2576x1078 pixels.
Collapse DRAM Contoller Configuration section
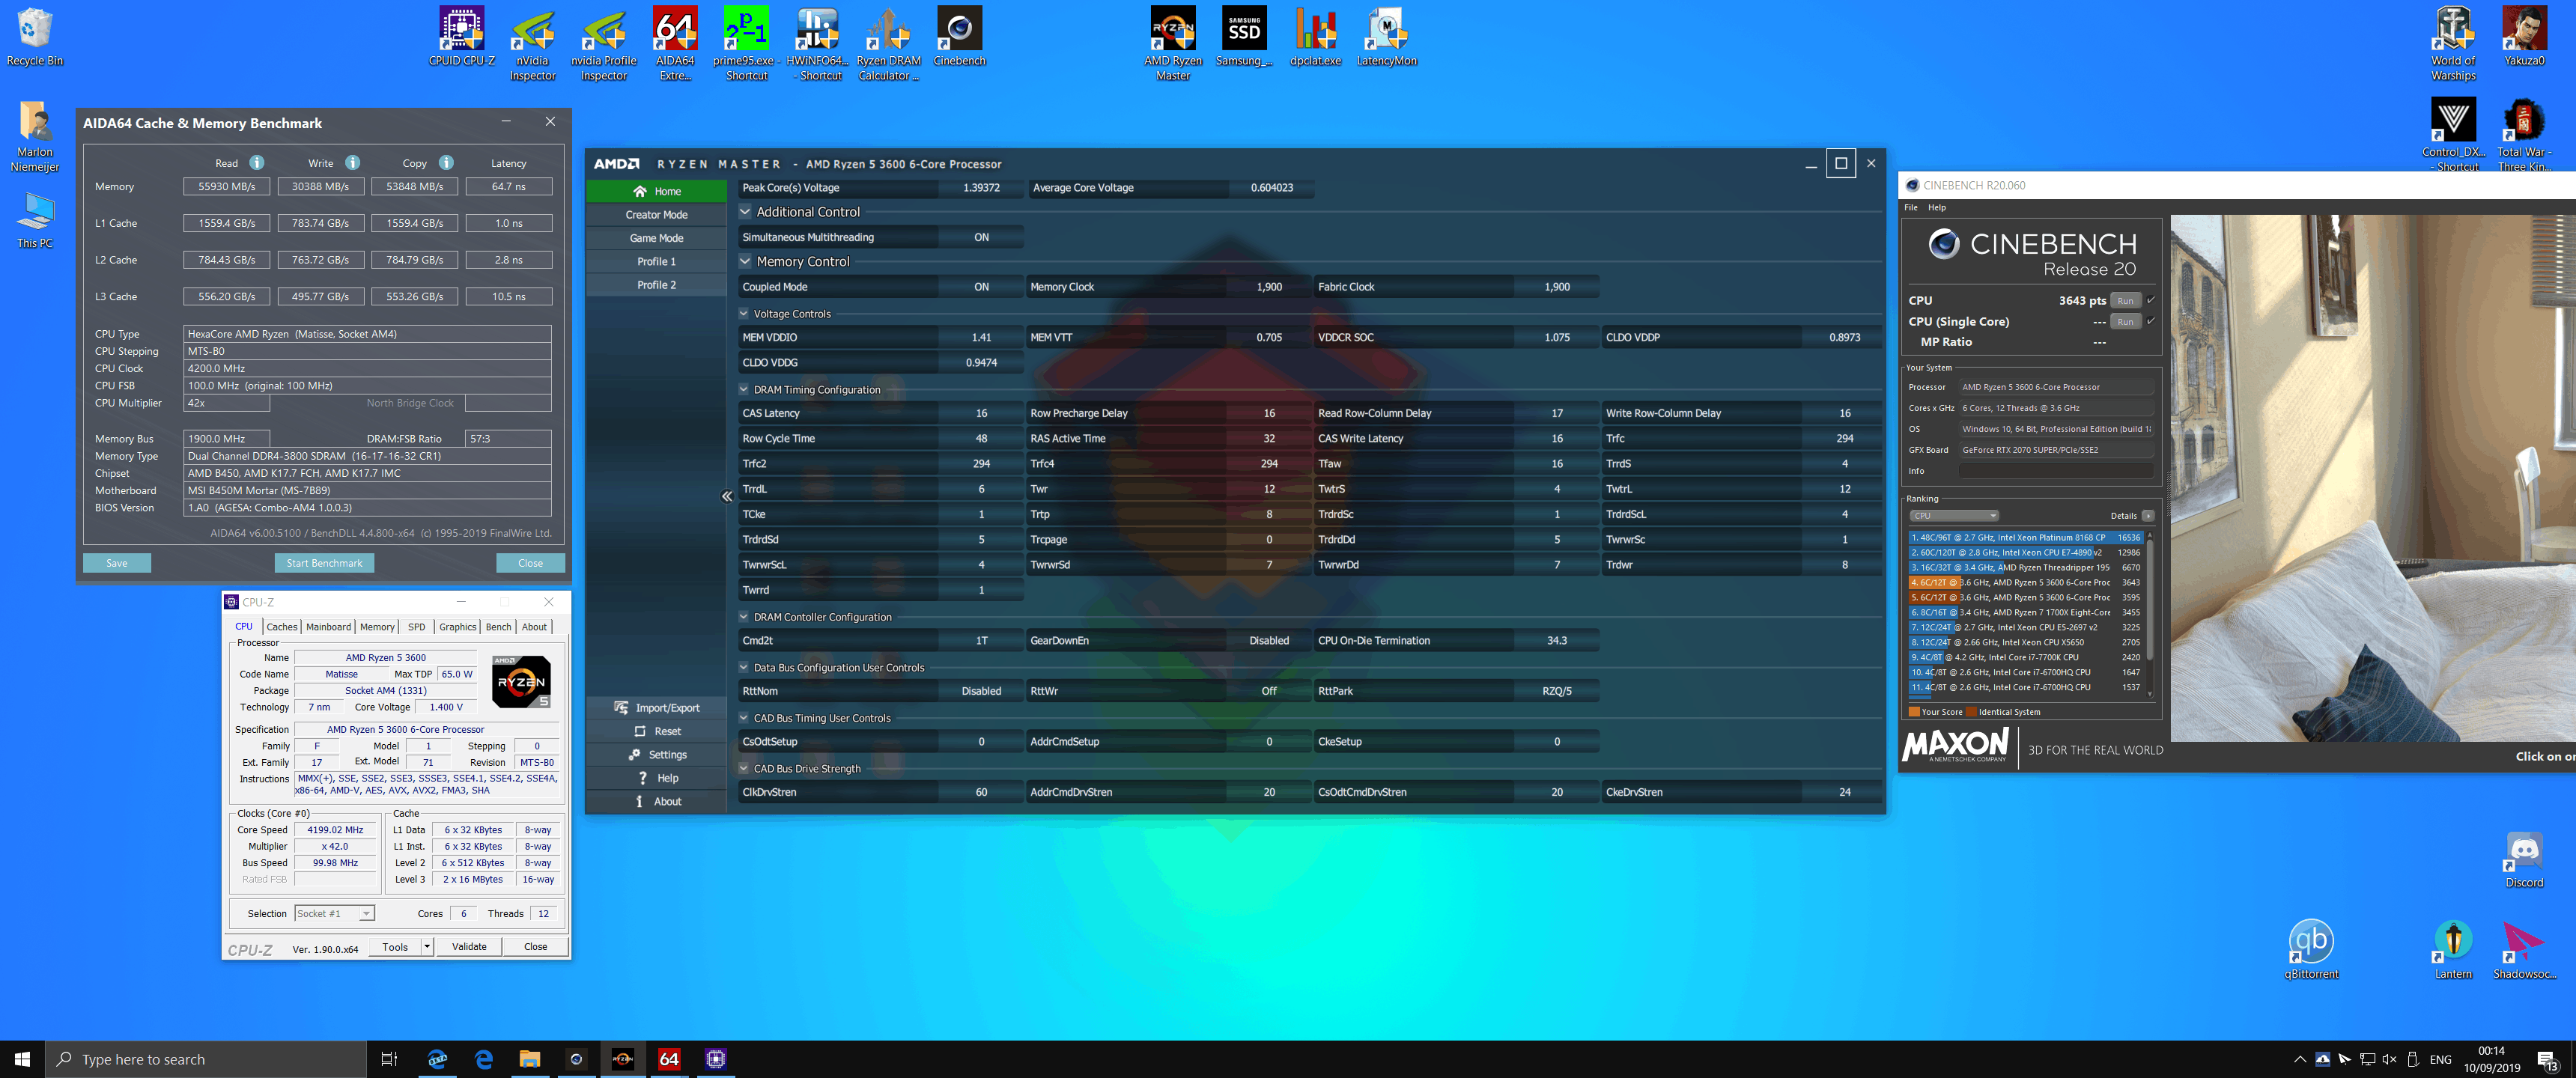tap(744, 617)
